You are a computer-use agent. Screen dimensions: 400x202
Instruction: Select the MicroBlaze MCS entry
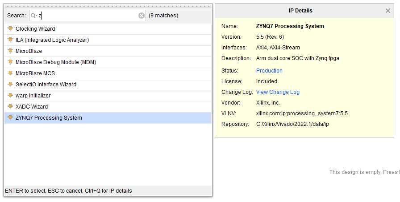(x=108, y=73)
